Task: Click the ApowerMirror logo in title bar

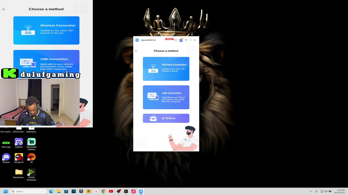Action: point(137,40)
